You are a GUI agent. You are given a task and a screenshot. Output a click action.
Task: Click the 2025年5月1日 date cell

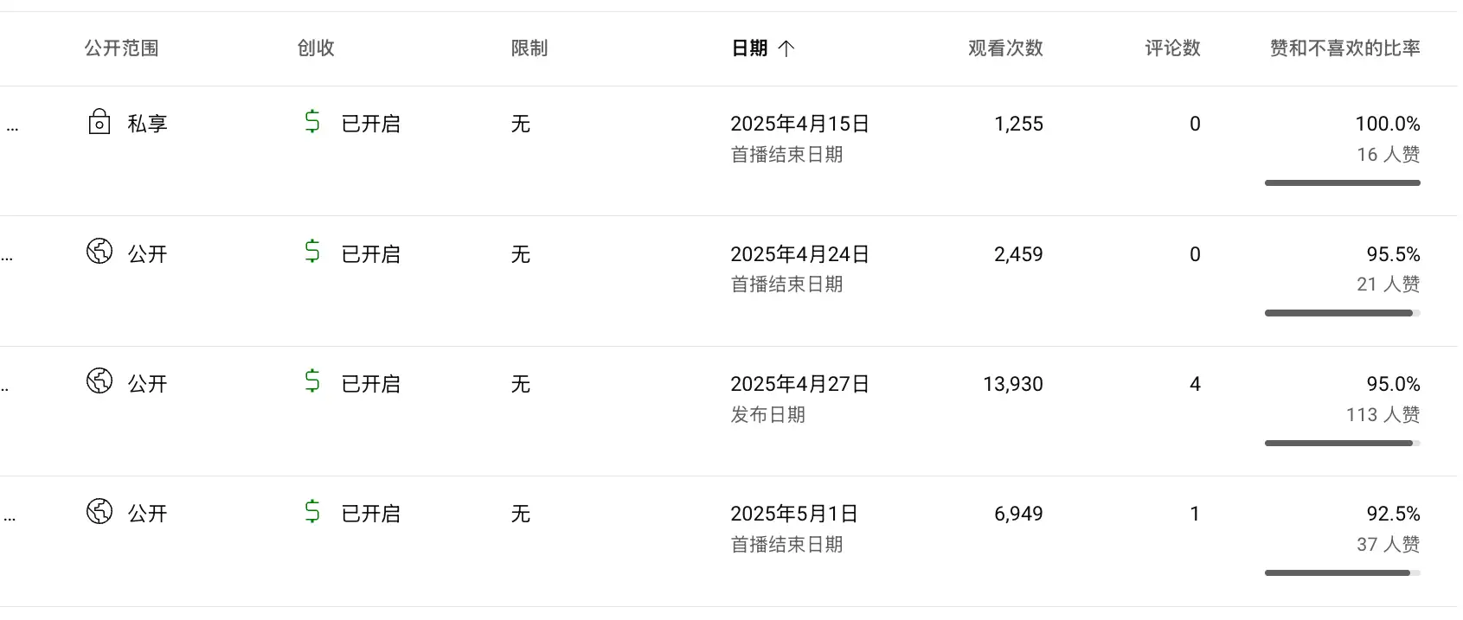[793, 514]
